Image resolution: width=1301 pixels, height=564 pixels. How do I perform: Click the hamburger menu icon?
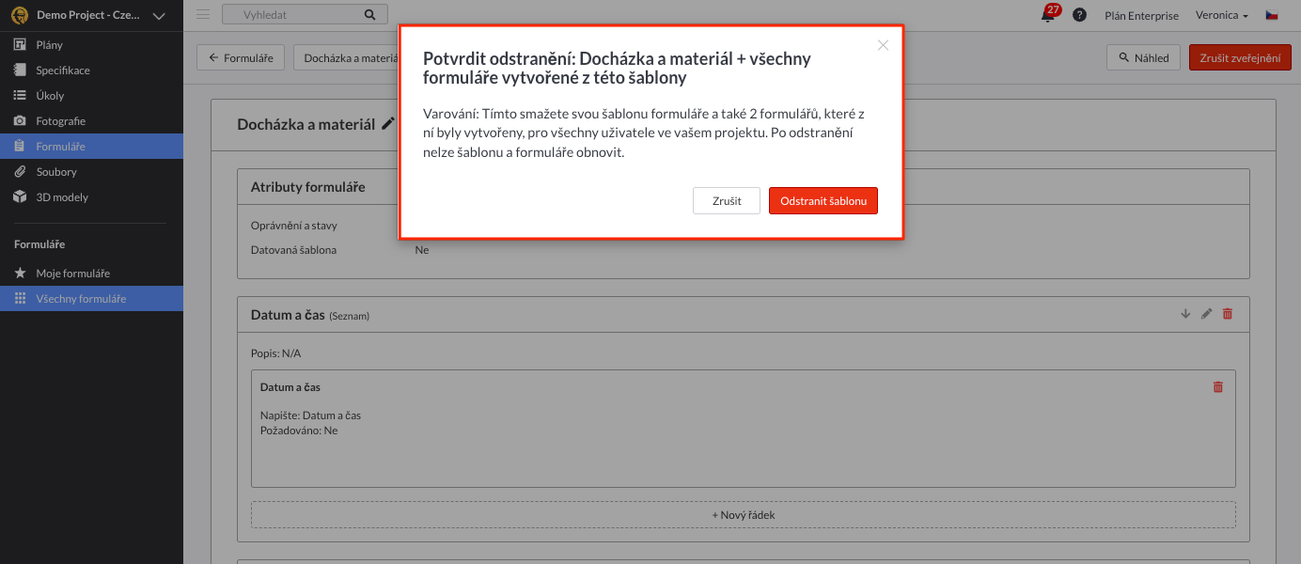tap(203, 14)
